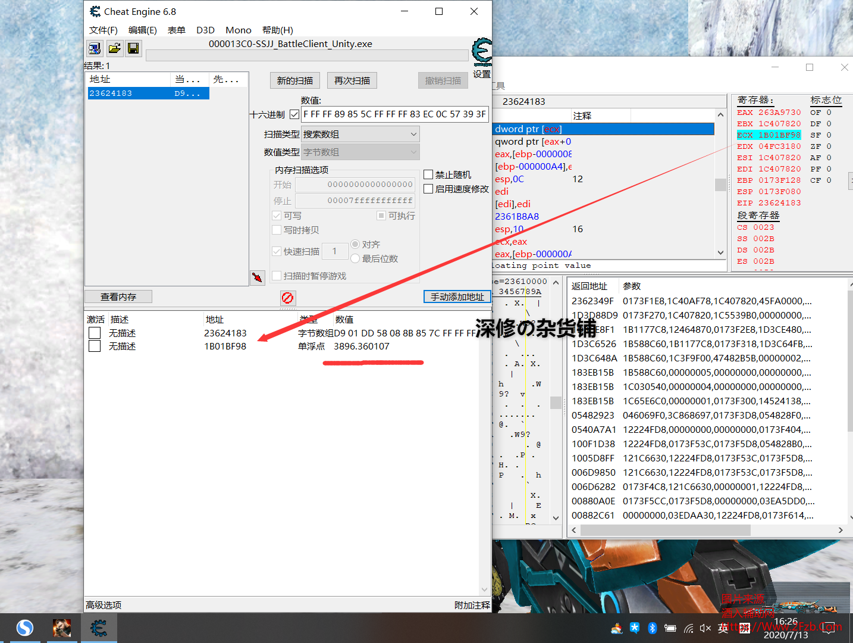Click the open file folder icon

(114, 48)
